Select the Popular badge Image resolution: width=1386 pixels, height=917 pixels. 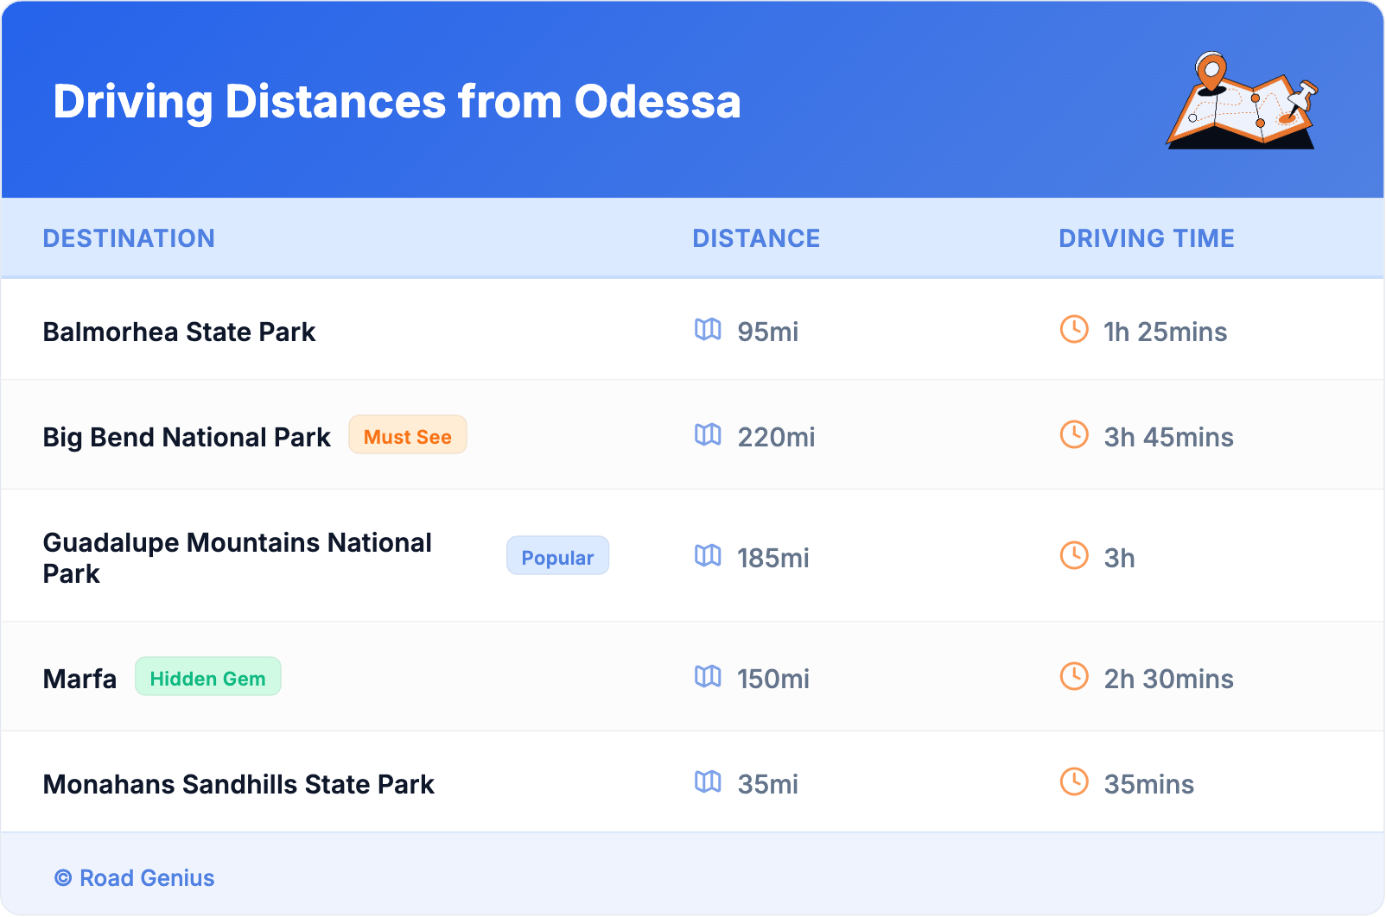click(x=557, y=556)
